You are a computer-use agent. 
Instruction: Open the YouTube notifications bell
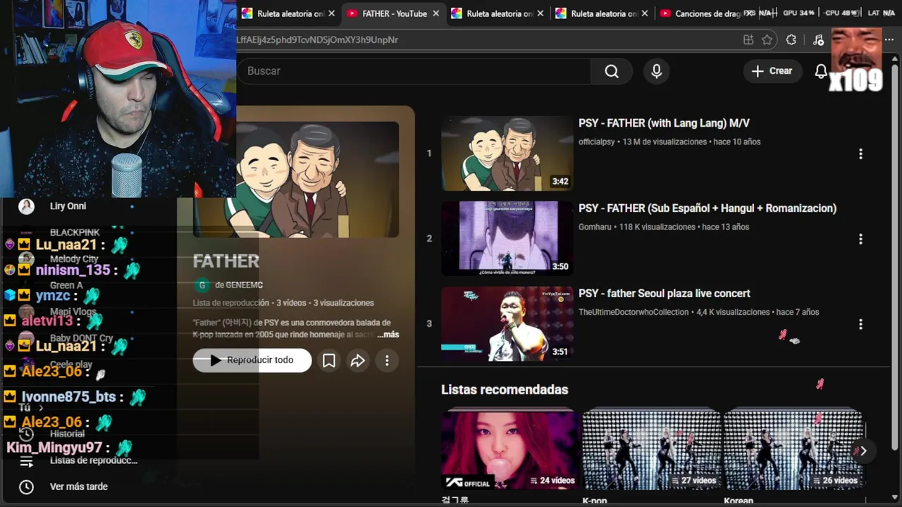pyautogui.click(x=821, y=71)
